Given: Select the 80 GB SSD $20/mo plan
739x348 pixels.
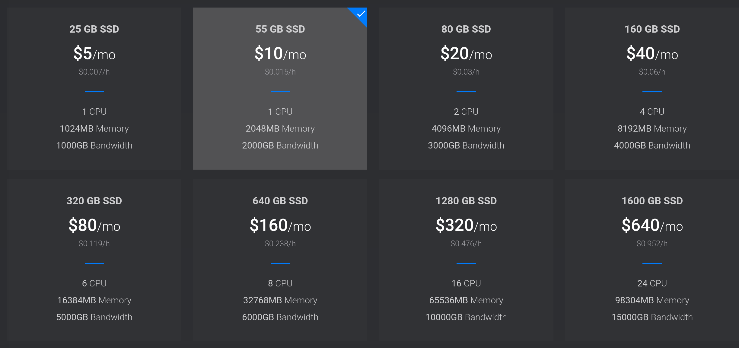Looking at the screenshot, I should (x=466, y=88).
